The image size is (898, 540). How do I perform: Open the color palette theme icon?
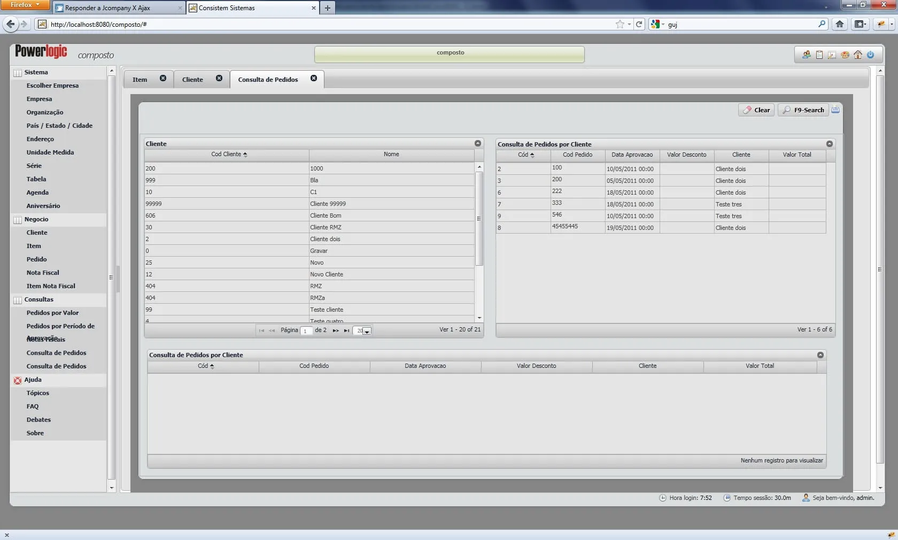845,55
